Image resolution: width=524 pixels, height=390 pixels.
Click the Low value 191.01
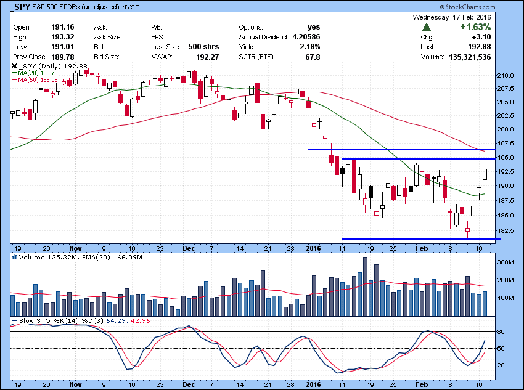pyautogui.click(x=63, y=47)
